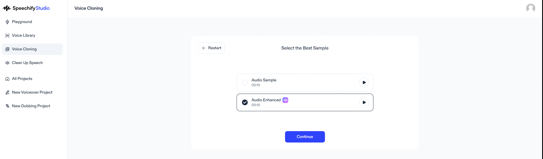Click the All Projects home icon

pos(7,79)
